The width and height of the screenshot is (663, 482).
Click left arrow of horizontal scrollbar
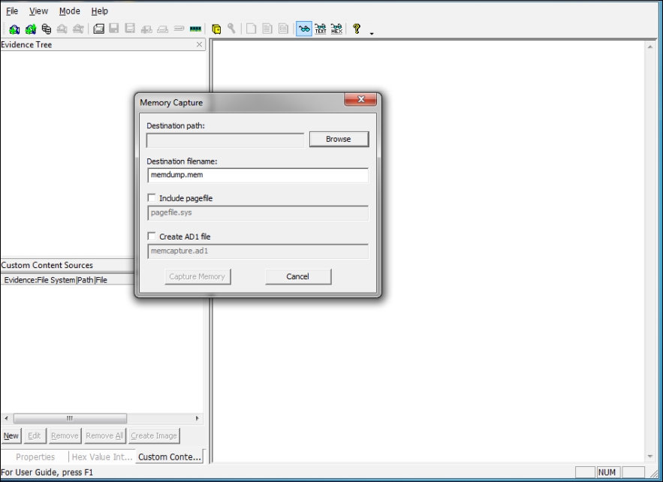coord(6,418)
